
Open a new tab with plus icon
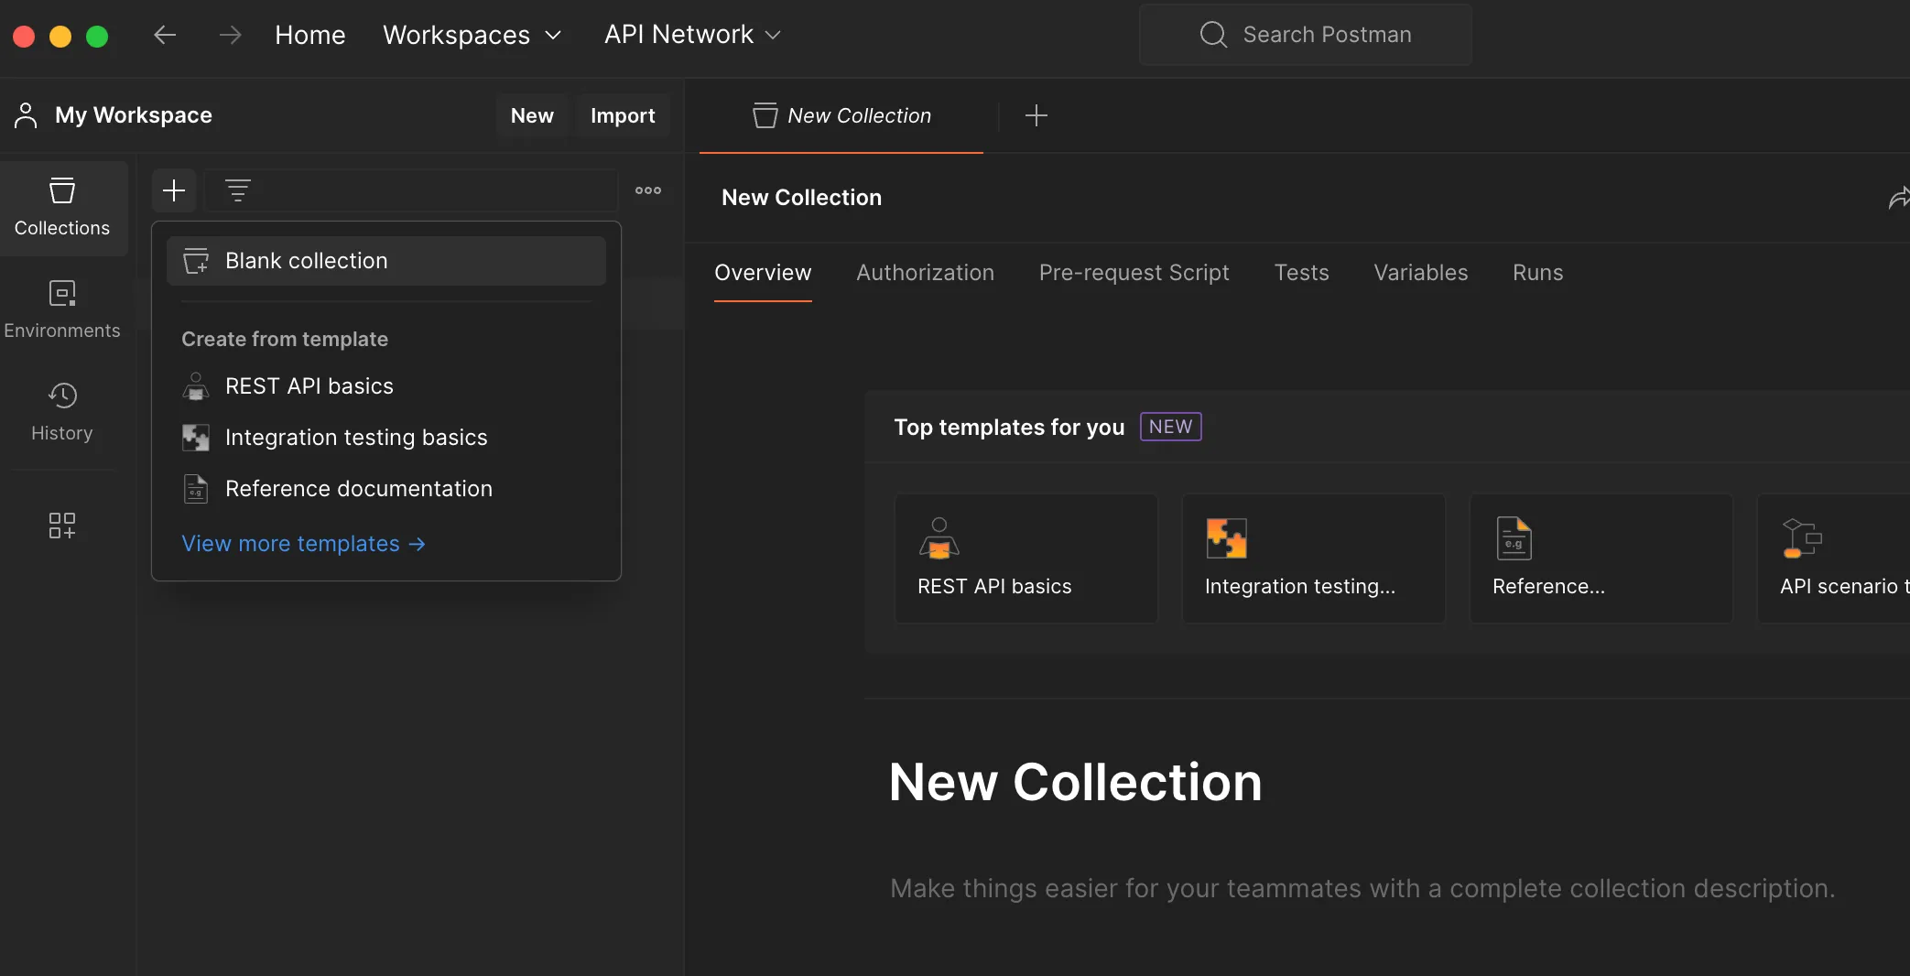pyautogui.click(x=1036, y=115)
